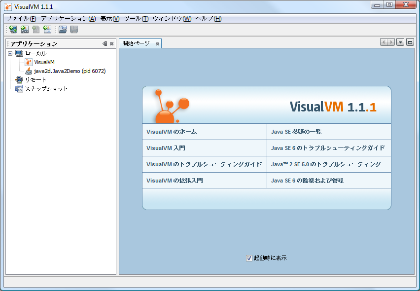
Task: Toggle the 起動時に表示 checkbox
Action: 249,258
